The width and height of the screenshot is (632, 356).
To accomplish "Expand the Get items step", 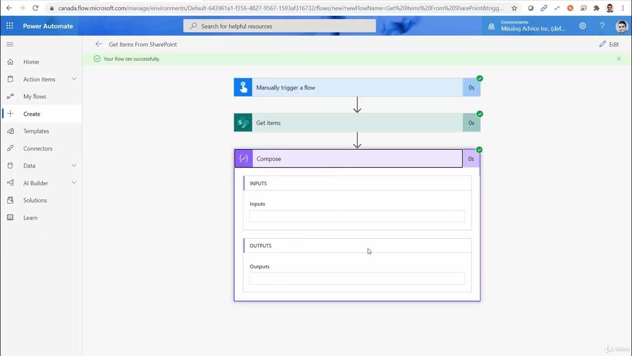I will click(357, 123).
